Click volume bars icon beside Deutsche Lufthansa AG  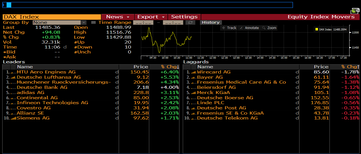point(13,77)
